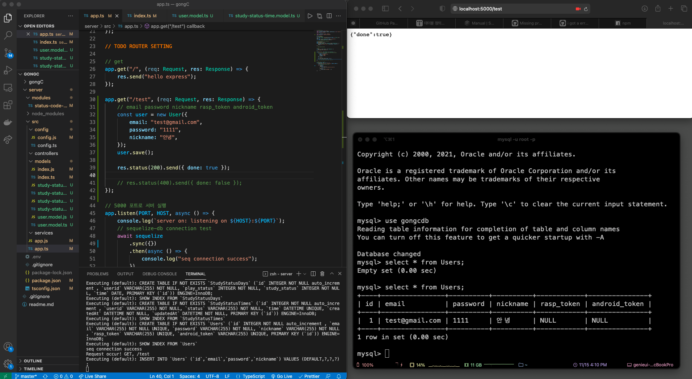Open the Remote Explorer icon
The image size is (692, 379).
8,87
